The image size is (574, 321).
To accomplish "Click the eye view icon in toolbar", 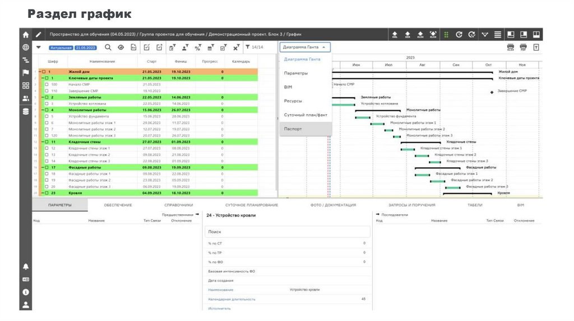I will coord(121,48).
